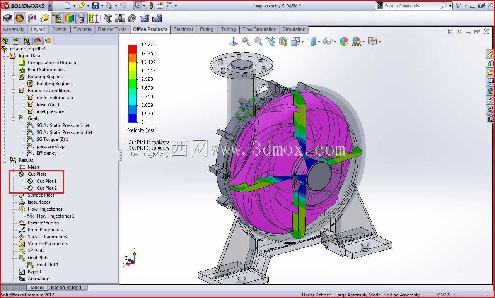Open ConfigurationManager tab icon

pos(27,41)
